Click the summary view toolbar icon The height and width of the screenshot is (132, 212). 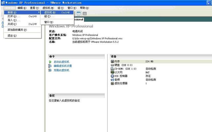tap(79, 14)
